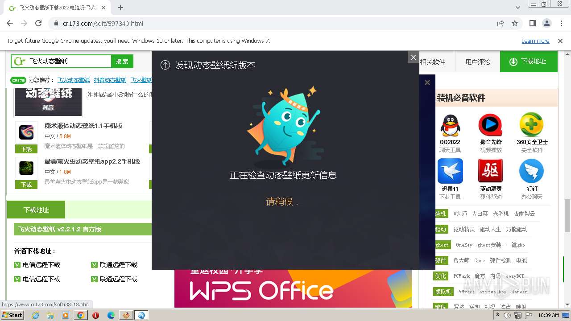Click the green 下载地址 tab with arrow

click(x=529, y=62)
